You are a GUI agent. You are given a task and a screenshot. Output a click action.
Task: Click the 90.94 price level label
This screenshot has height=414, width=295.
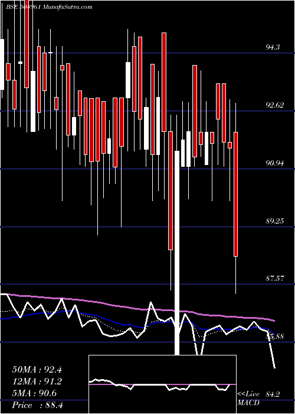[275, 163]
